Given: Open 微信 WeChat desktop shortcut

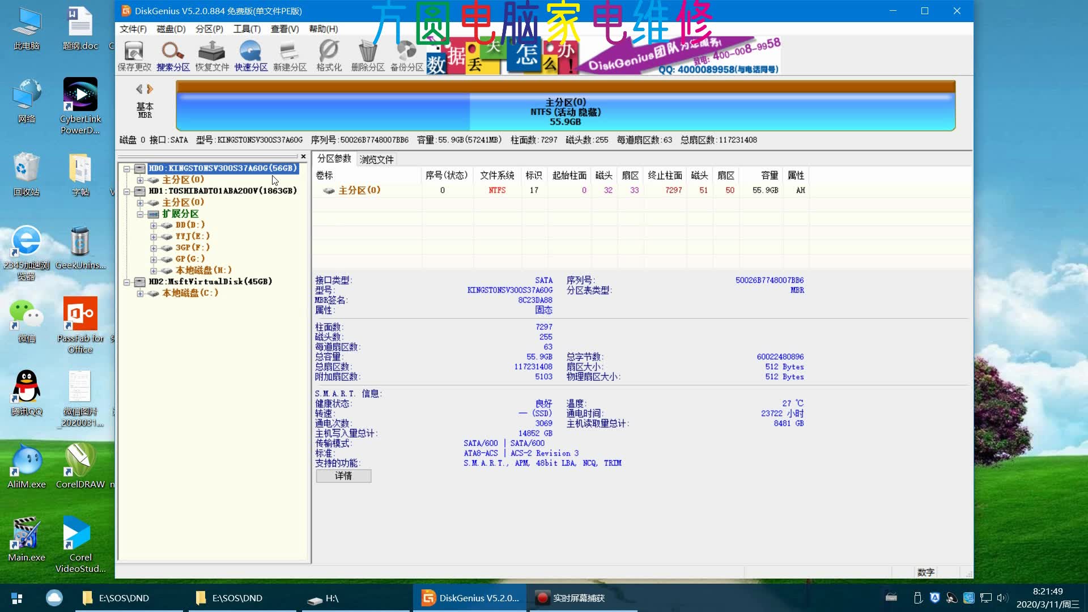Looking at the screenshot, I should (x=27, y=321).
